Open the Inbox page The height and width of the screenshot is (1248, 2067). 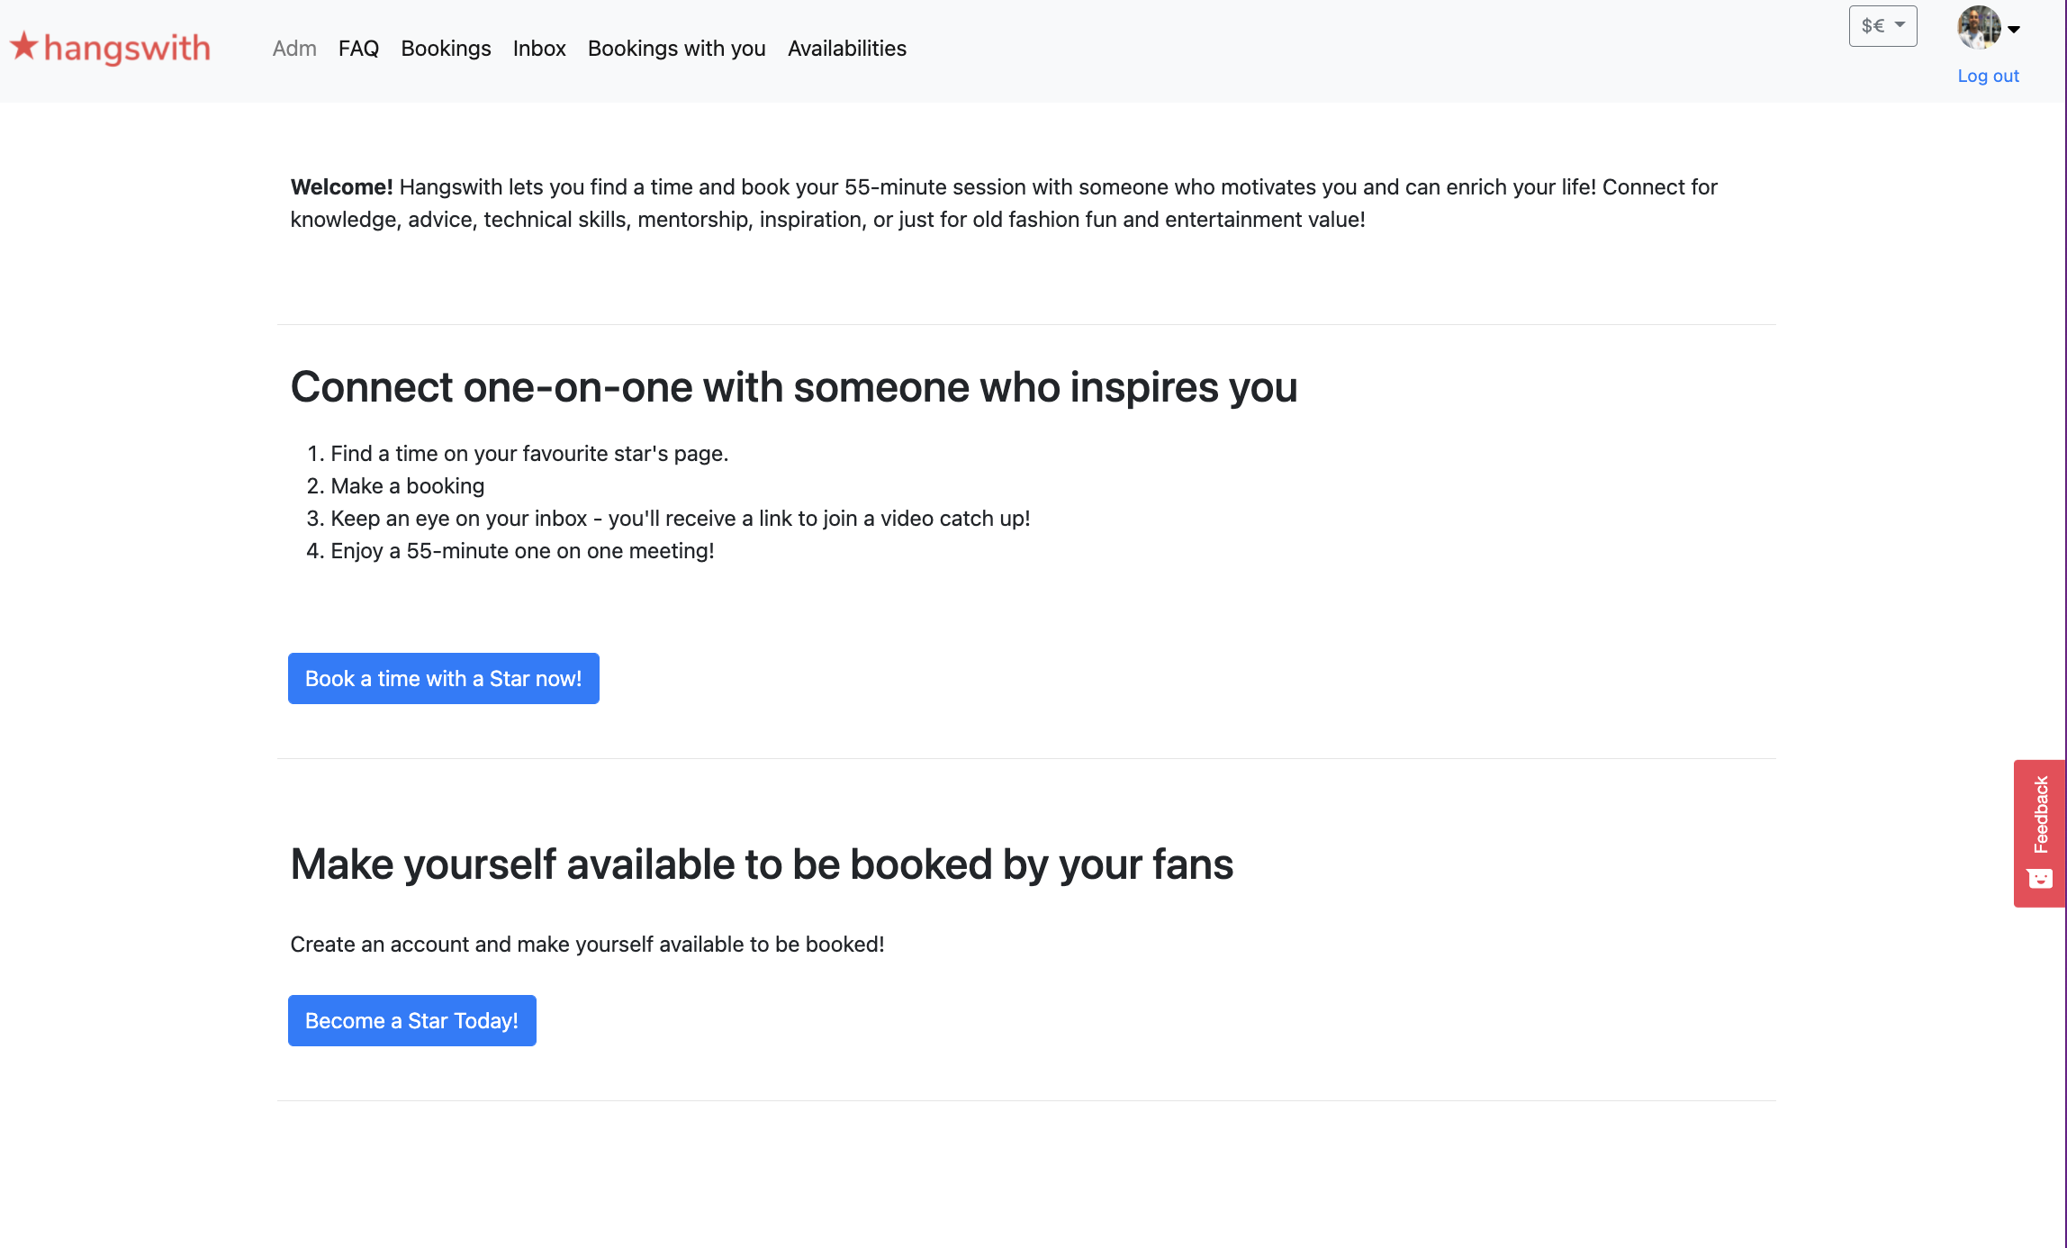click(x=539, y=49)
